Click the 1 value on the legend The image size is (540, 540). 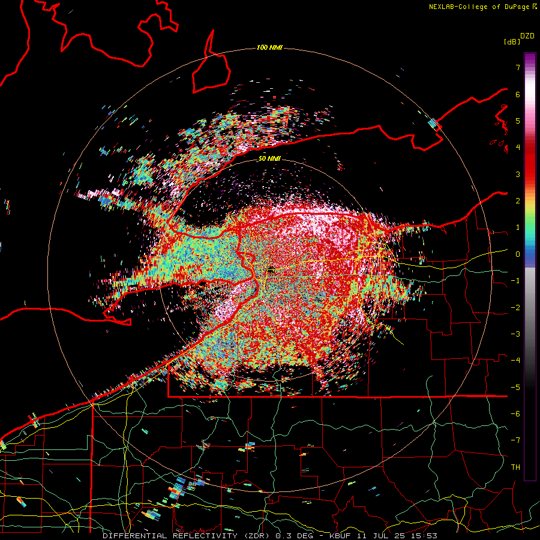tap(518, 227)
